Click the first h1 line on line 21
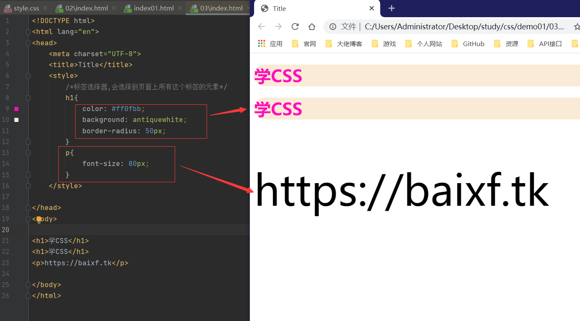 pos(60,241)
